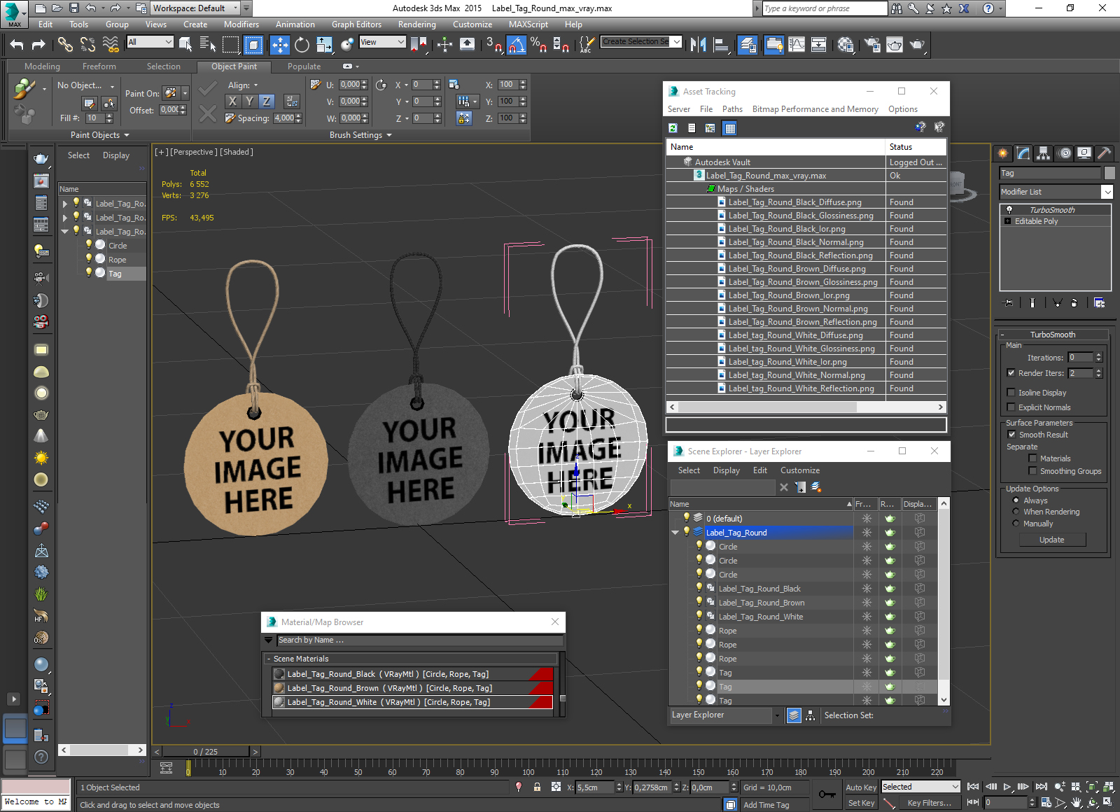Open the Hierarchy command panel tab
This screenshot has width=1120, height=812.
pyautogui.click(x=1044, y=153)
